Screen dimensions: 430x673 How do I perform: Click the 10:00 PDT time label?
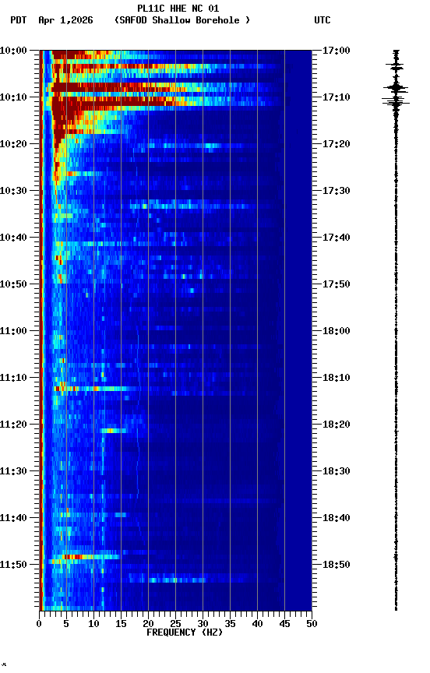[13, 51]
